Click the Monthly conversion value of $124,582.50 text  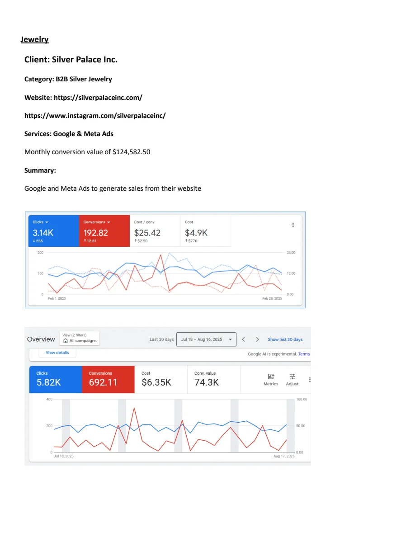coord(87,152)
